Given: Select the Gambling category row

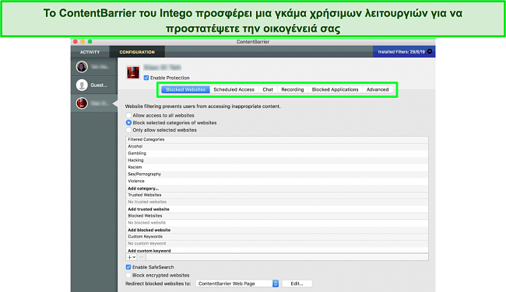Looking at the screenshot, I should (277, 153).
